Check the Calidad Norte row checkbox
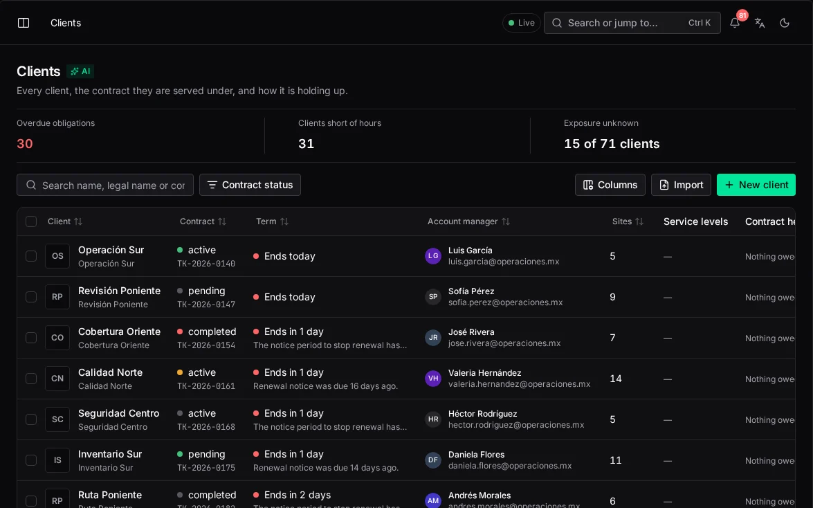813x508 pixels. [31, 379]
